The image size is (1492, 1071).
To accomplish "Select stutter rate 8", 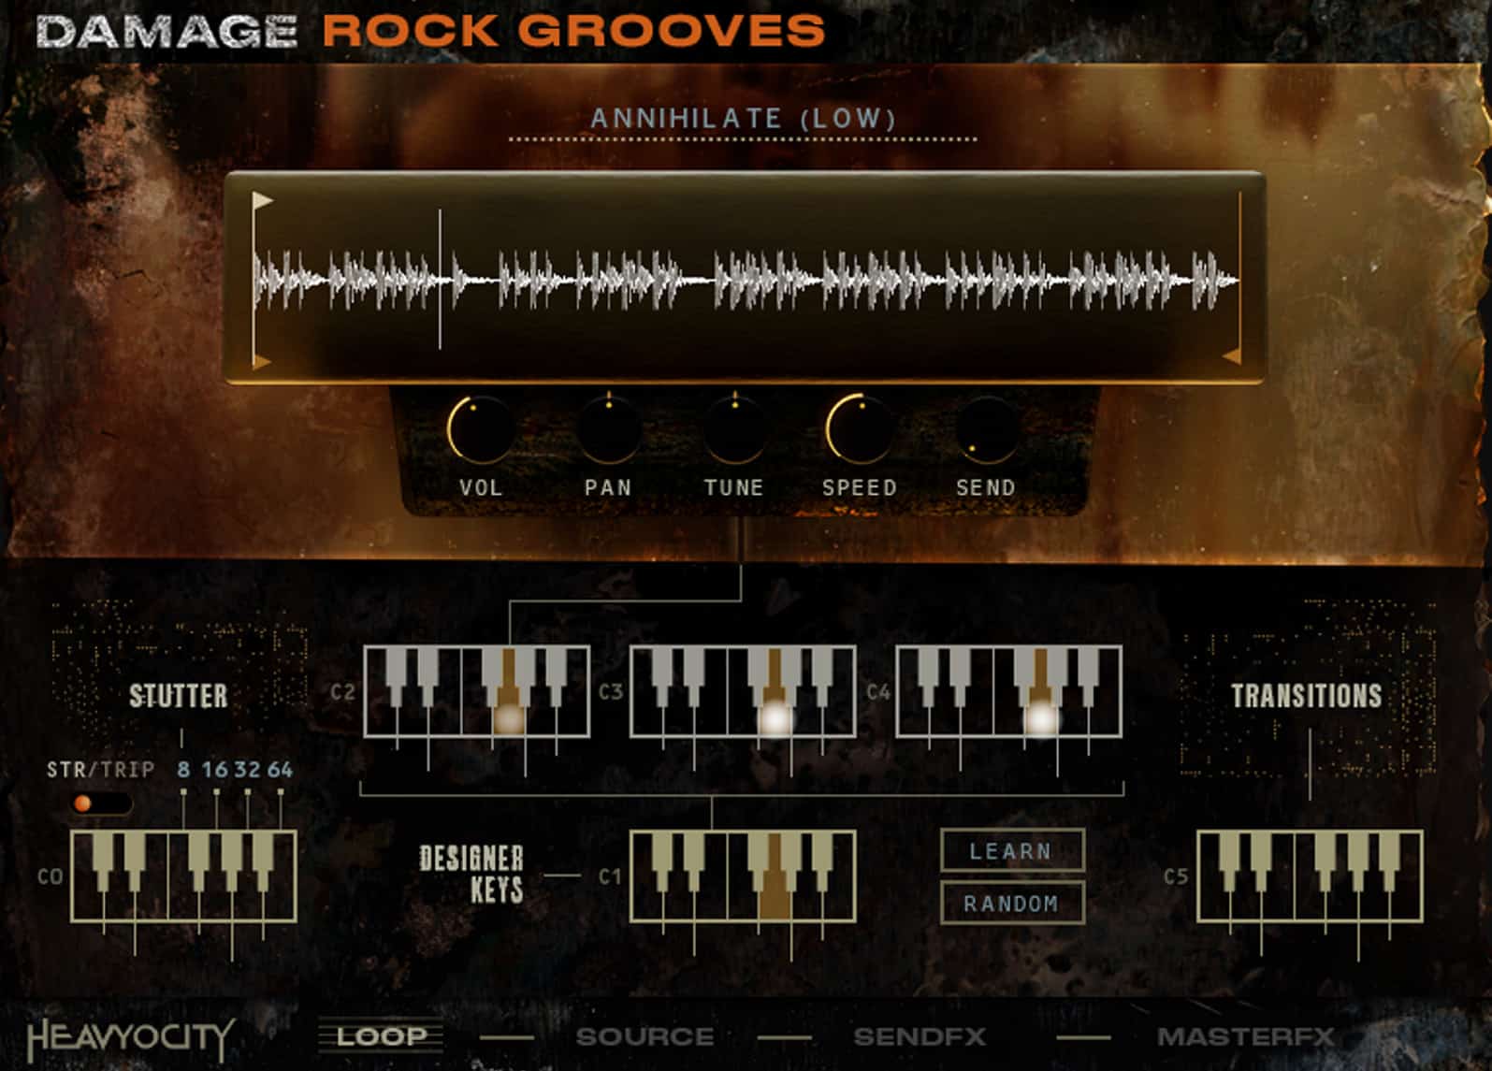I will pyautogui.click(x=183, y=770).
